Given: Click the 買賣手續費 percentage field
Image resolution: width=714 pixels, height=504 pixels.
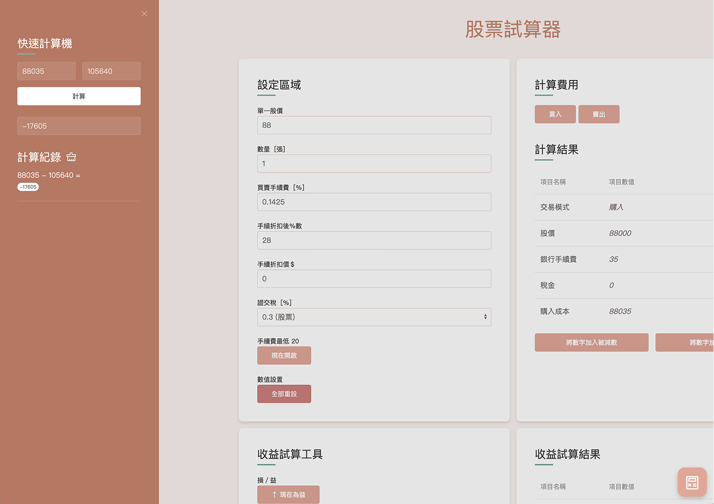Looking at the screenshot, I should click(374, 202).
